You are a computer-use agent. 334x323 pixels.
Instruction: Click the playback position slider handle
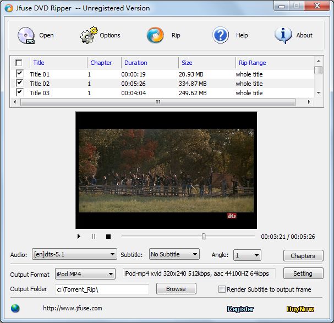pyautogui.click(x=204, y=237)
